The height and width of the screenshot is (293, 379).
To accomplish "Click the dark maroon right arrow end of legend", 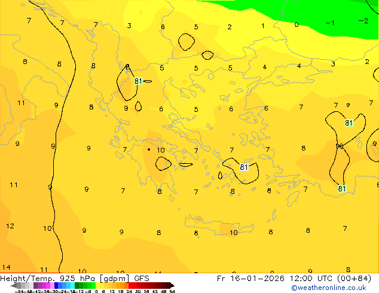I will (172, 286).
